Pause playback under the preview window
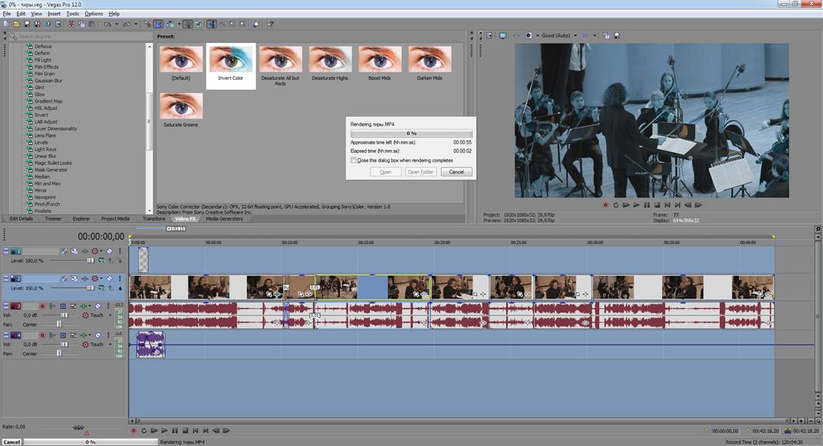The image size is (823, 446). coord(647,205)
